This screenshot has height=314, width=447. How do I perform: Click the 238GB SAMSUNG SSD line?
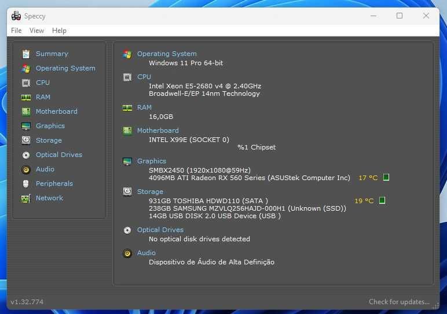[x=247, y=208]
